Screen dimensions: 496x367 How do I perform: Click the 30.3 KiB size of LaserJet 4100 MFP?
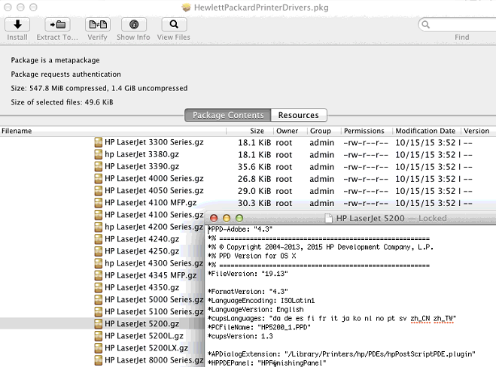(x=254, y=203)
